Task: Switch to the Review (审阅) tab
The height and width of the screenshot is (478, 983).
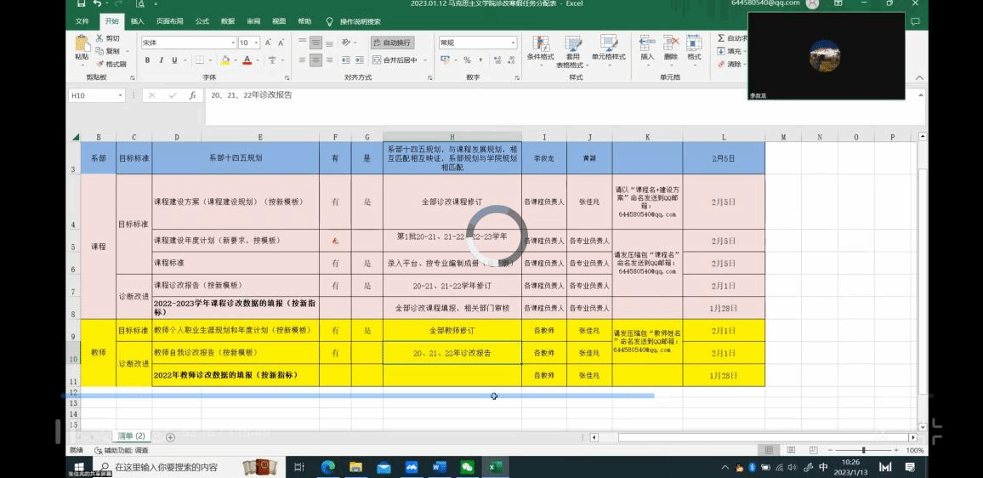Action: click(x=253, y=21)
